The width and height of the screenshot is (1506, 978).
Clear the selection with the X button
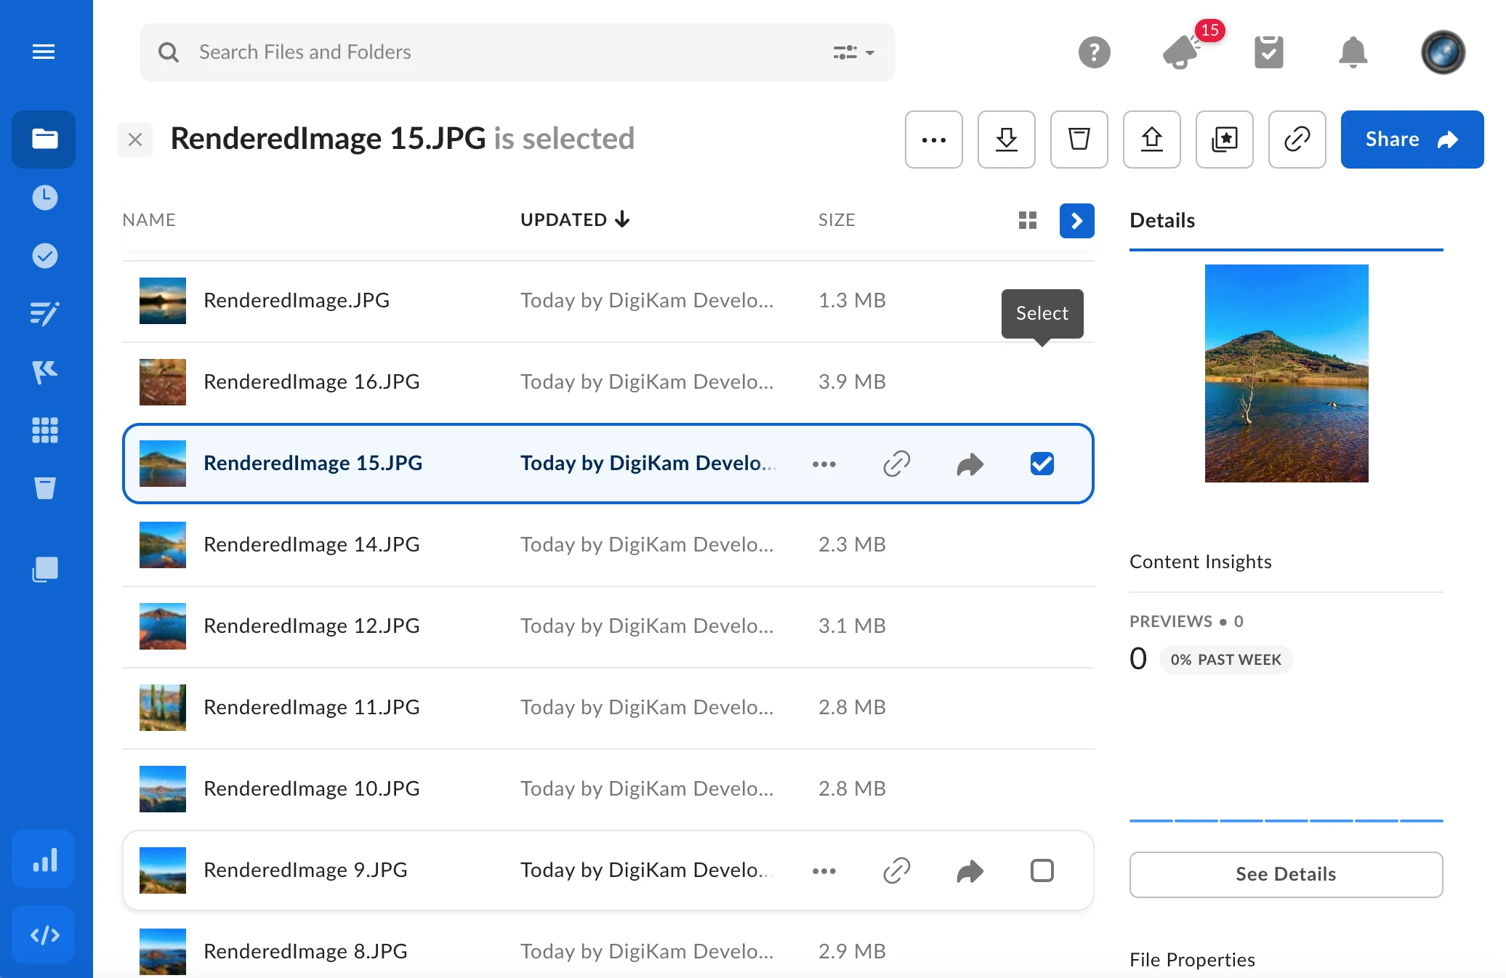click(x=135, y=140)
